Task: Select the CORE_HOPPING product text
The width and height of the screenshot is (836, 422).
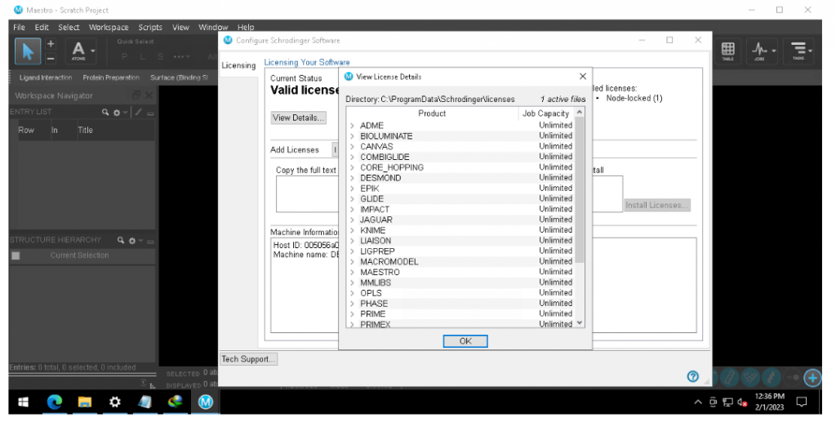Action: pyautogui.click(x=392, y=167)
